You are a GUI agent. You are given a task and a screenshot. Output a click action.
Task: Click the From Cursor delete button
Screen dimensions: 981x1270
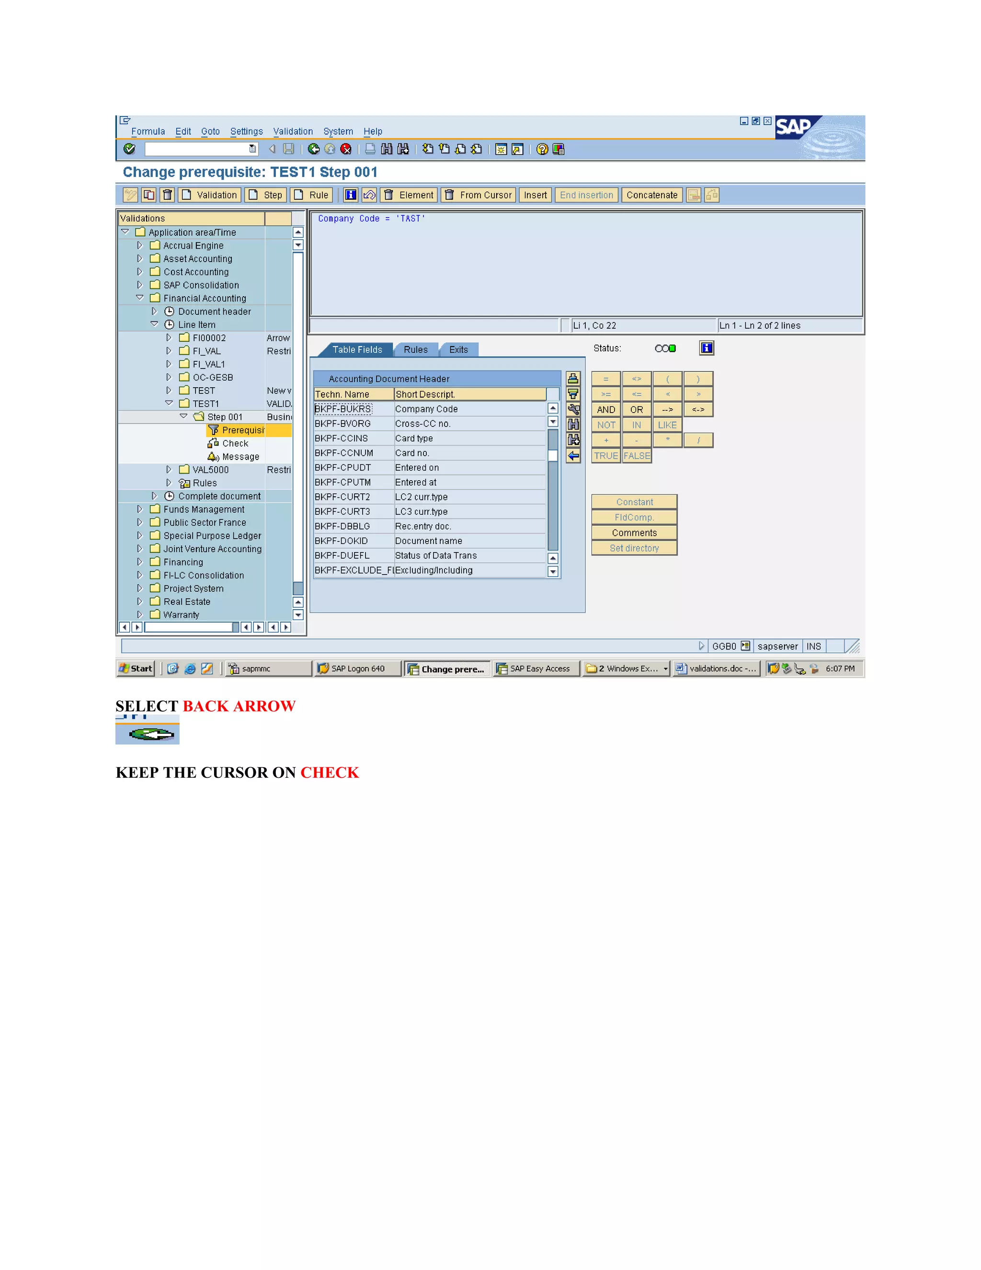click(479, 195)
